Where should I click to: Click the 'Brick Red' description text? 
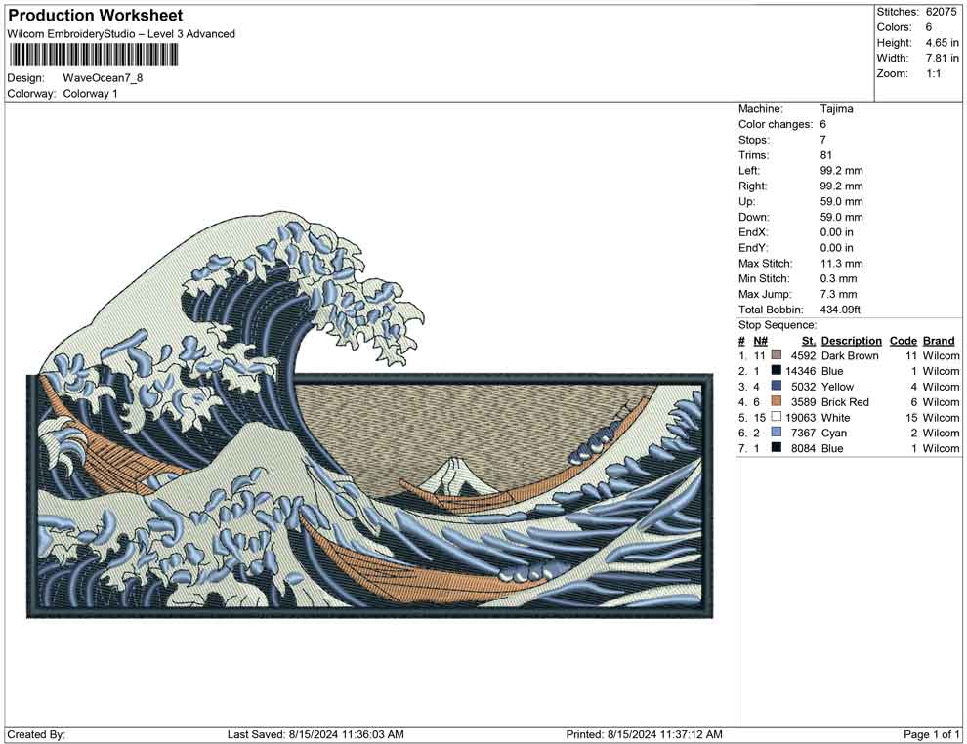(845, 402)
